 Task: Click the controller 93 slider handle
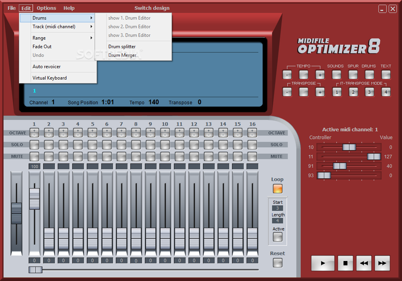tap(324, 175)
